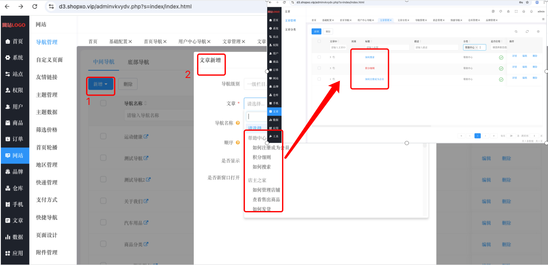This screenshot has height=265, width=548.
Task: Click the help icon next to 导航名称 label
Action: pyautogui.click(x=238, y=123)
